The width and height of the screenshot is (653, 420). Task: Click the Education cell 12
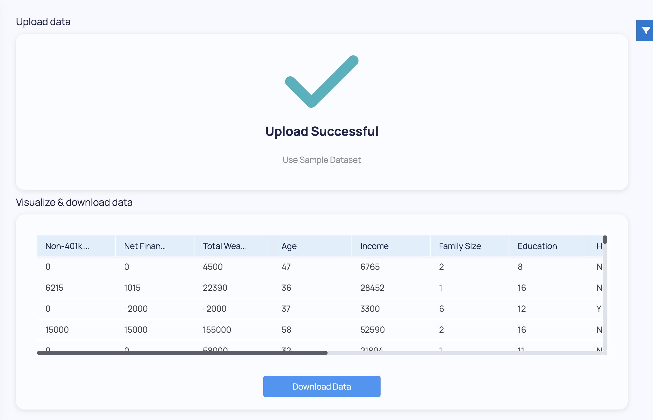pos(549,309)
